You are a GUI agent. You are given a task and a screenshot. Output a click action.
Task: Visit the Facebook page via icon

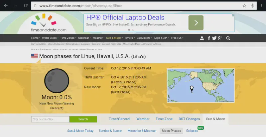[x=209, y=38]
